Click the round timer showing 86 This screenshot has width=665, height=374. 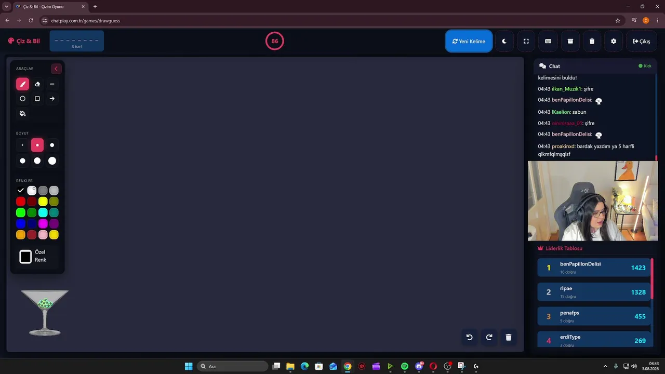pos(275,41)
